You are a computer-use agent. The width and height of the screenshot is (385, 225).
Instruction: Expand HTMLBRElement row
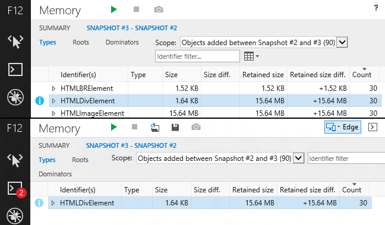coord(53,88)
